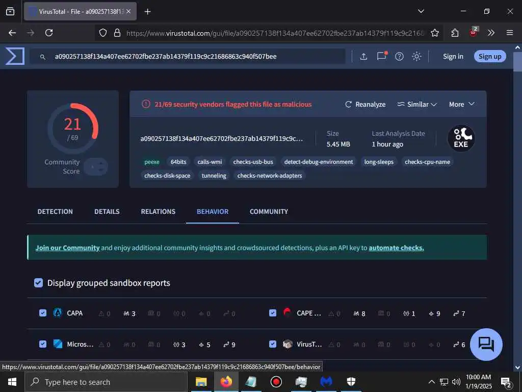Toggle the Community Score vote control
The height and width of the screenshot is (392, 522).
(x=95, y=167)
